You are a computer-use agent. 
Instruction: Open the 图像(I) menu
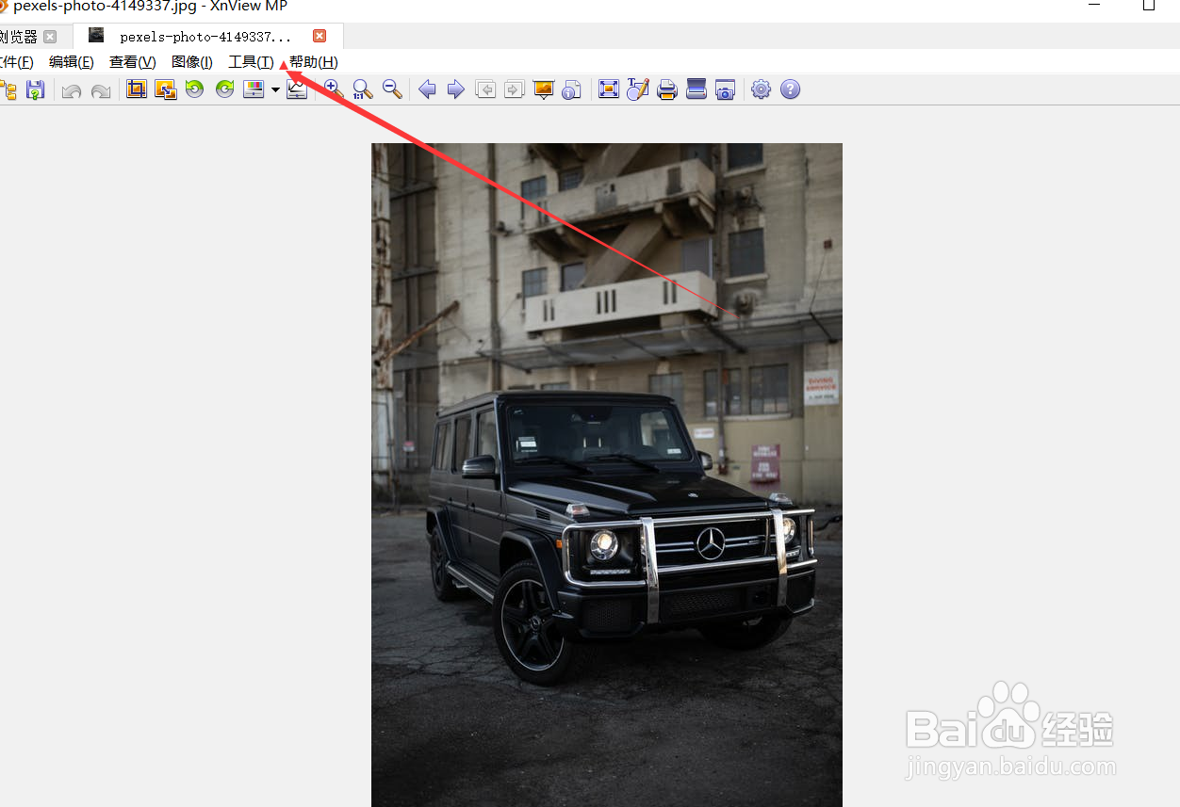point(192,62)
